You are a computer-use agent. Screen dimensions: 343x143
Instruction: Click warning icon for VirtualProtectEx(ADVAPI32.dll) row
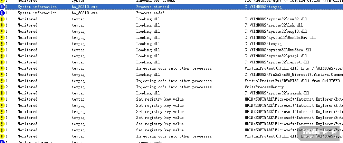pyautogui.click(x=2, y=81)
